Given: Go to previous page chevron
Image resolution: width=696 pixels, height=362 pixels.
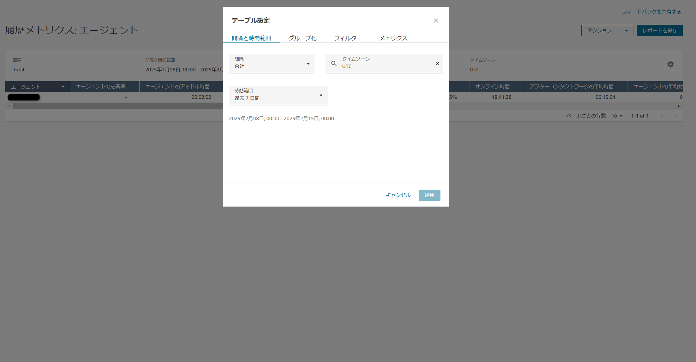Looking at the screenshot, I should 662,116.
